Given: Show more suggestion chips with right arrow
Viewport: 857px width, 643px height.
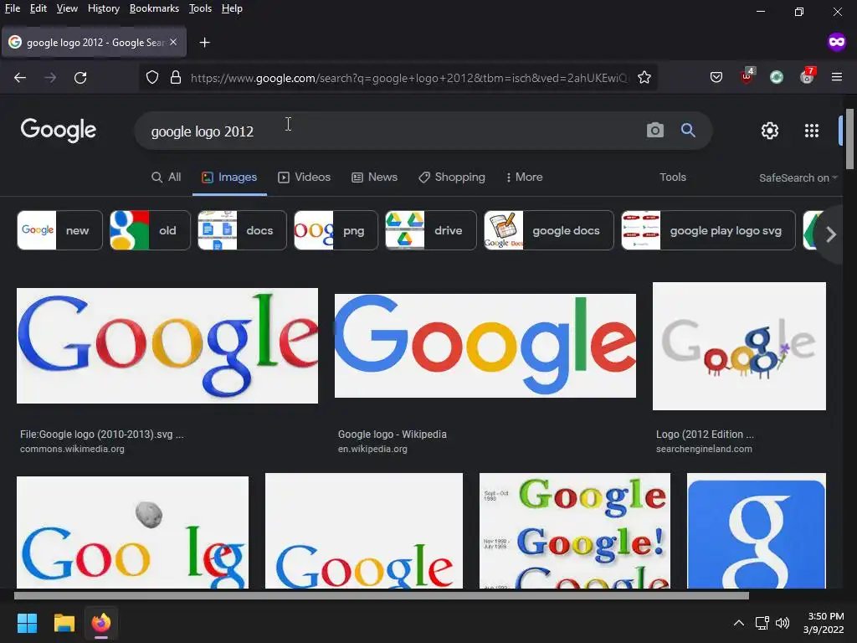Looking at the screenshot, I should (831, 234).
